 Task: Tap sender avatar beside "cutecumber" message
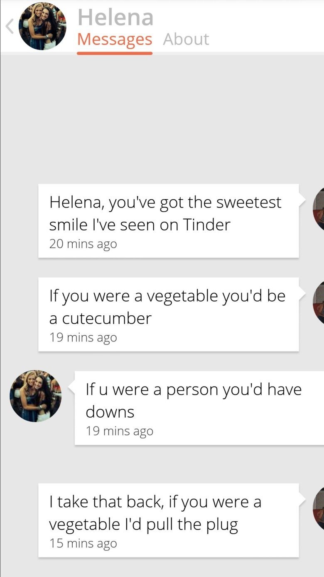pos(319,303)
